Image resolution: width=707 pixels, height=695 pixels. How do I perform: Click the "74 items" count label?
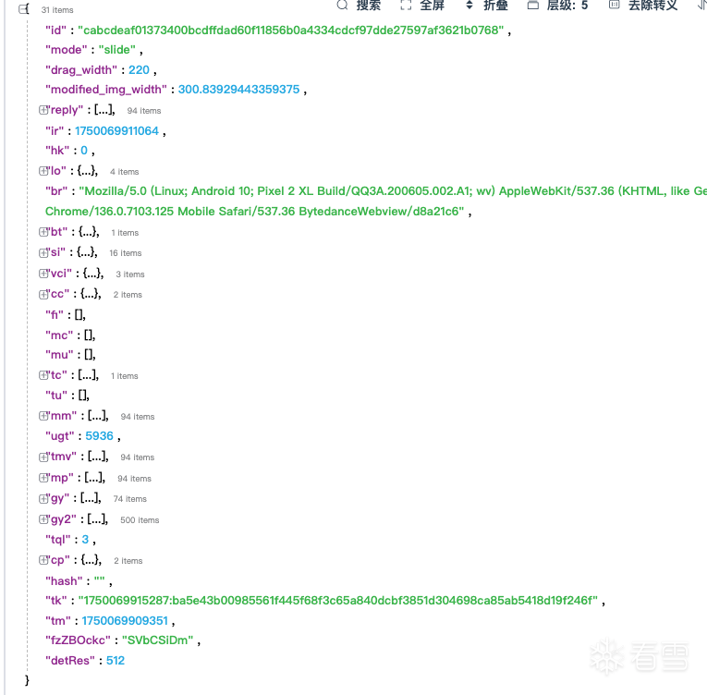[x=130, y=499]
